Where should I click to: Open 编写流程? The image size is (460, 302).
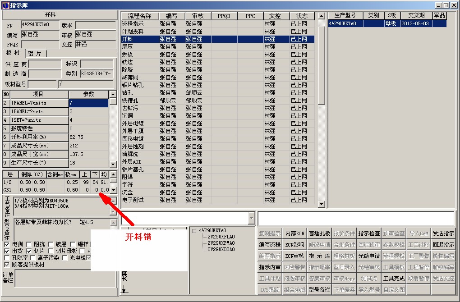tap(270, 245)
